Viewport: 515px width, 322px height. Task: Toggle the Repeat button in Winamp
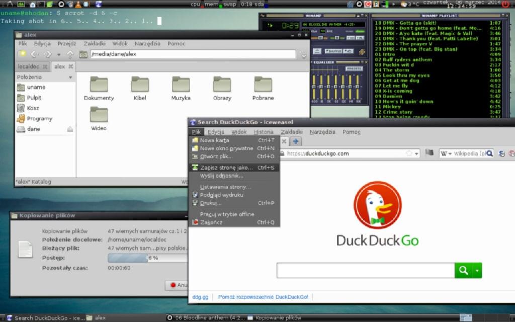(x=349, y=51)
